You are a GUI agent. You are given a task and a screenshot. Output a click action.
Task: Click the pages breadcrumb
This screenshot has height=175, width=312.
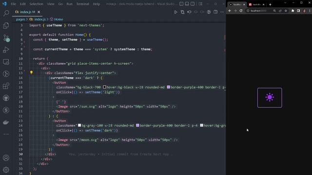coord(20,19)
